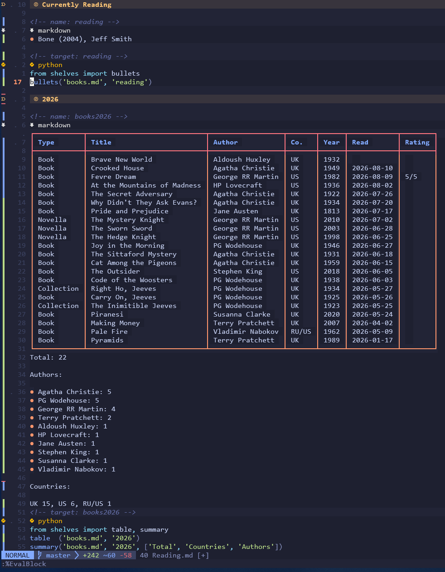The image size is (445, 572).
Task: Click the +242 added-lines count
Action: [91, 555]
